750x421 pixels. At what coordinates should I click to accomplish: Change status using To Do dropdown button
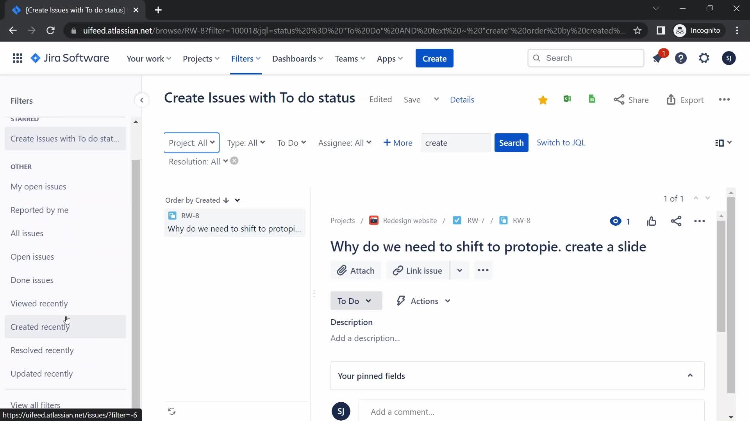tap(356, 301)
